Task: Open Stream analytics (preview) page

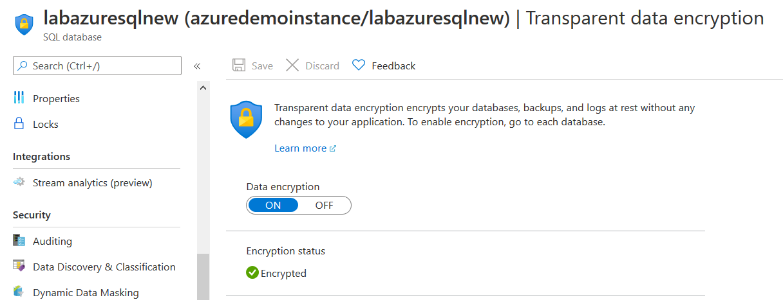Action: (92, 182)
